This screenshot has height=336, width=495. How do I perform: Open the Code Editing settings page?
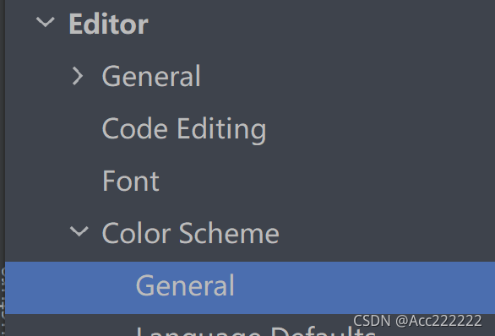click(x=184, y=129)
